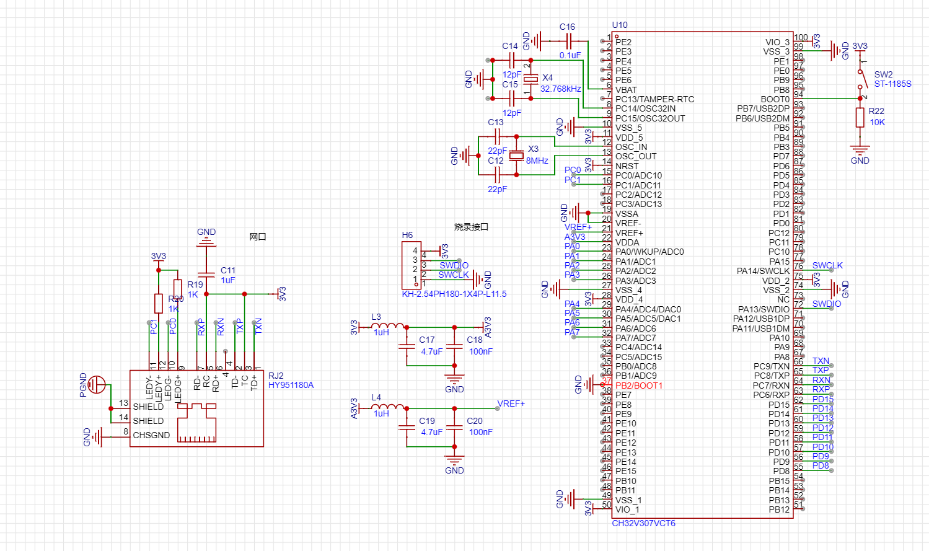Click the PGND net label

[x=83, y=385]
